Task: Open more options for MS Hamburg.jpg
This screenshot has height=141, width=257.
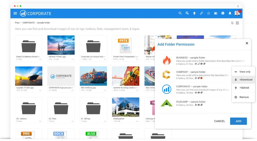Action: 105,90
